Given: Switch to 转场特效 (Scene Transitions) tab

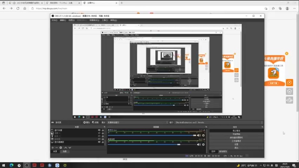Looking at the screenshot, I should coord(223,152).
